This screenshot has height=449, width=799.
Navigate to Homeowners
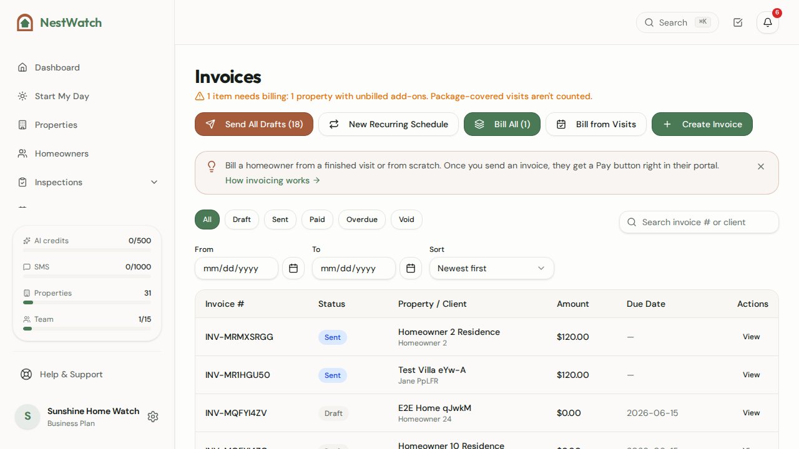(x=87, y=153)
